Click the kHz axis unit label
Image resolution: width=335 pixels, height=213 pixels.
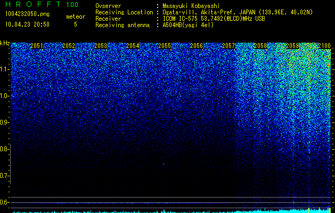5,43
